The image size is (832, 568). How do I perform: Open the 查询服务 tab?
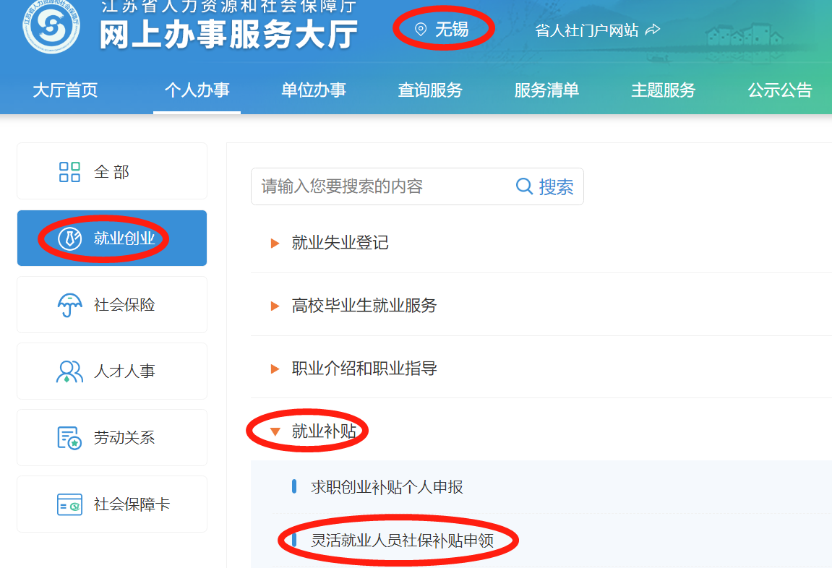click(x=430, y=90)
